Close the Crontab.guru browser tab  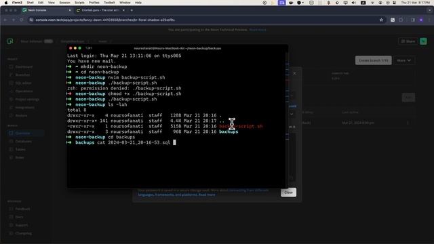click(123, 10)
